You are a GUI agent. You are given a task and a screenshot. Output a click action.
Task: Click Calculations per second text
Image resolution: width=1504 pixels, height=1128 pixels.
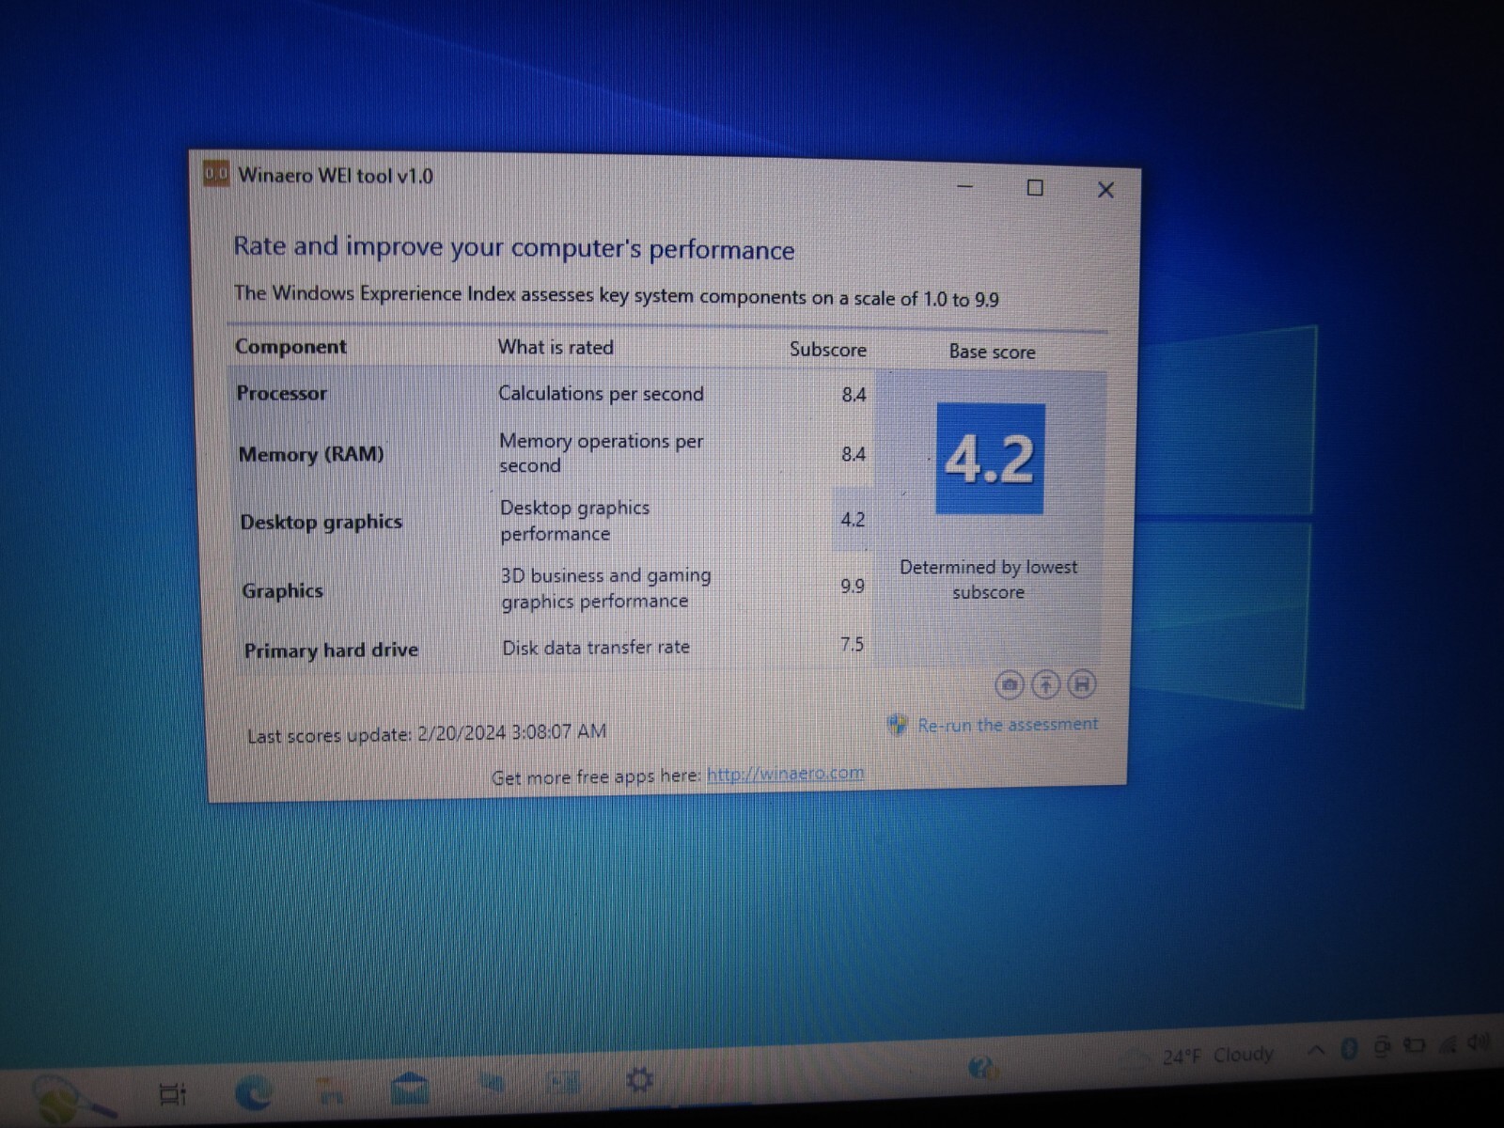(x=601, y=394)
